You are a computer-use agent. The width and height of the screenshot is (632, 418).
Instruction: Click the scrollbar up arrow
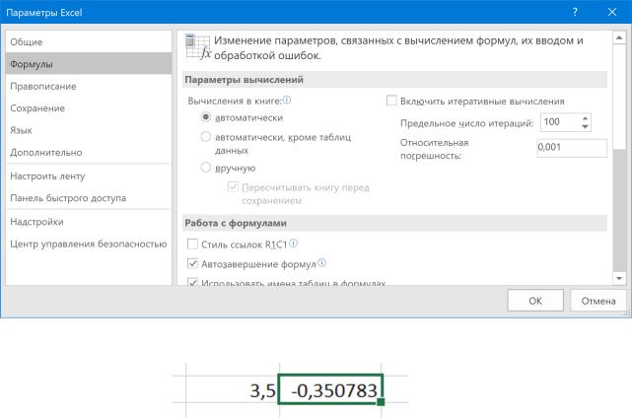click(619, 37)
